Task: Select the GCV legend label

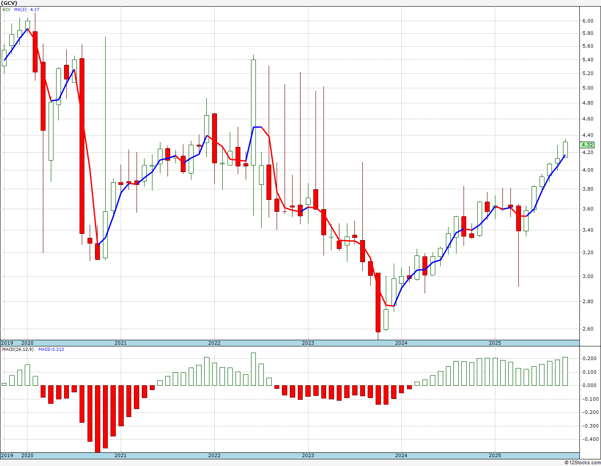Action: 6,9
